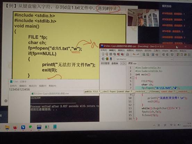Switch to Notepad via taskbar icon
Viewport: 192px width, 144px height.
[55, 127]
